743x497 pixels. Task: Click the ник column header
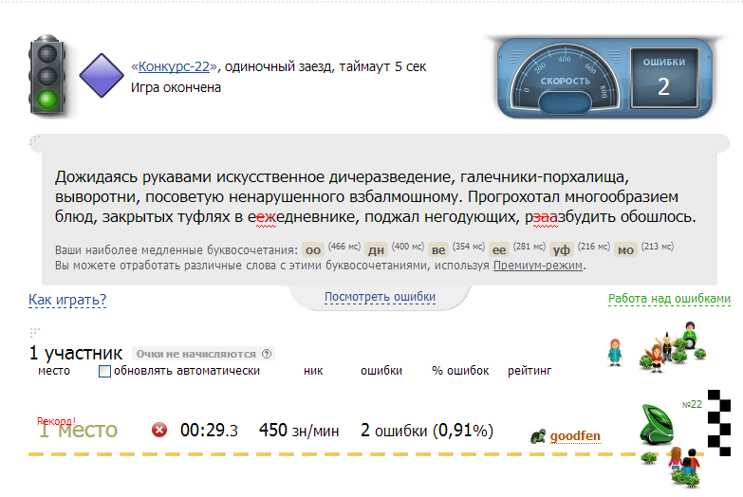313,371
